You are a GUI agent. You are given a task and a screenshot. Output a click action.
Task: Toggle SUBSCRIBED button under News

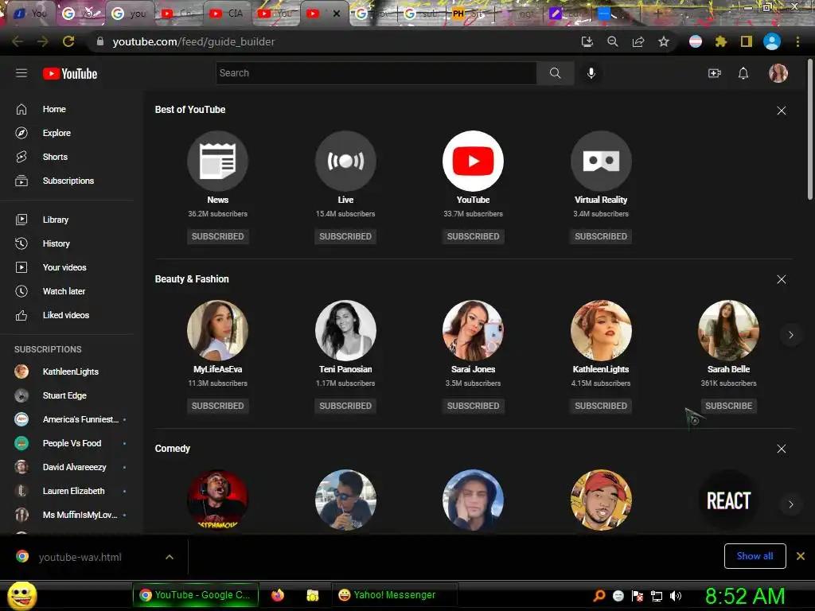point(218,236)
